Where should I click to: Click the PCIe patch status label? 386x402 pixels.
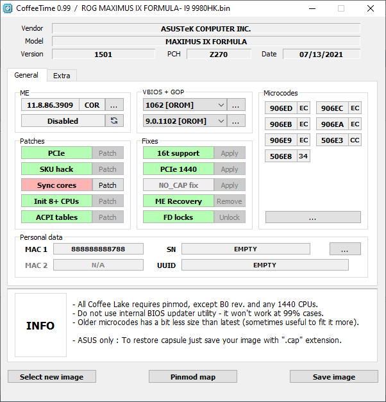point(56,153)
